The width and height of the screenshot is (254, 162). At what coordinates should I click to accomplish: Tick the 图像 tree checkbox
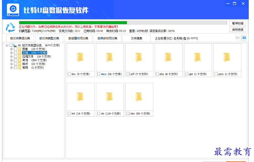pyautogui.click(x=16, y=49)
